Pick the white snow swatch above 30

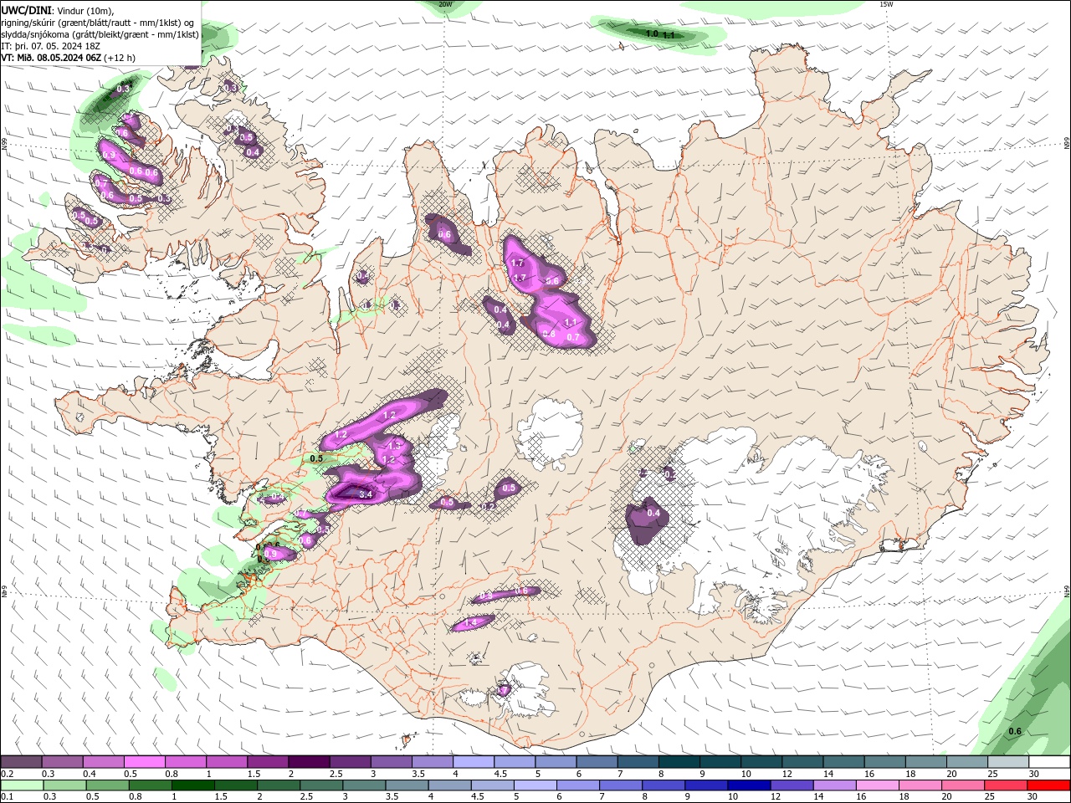(x=1050, y=762)
